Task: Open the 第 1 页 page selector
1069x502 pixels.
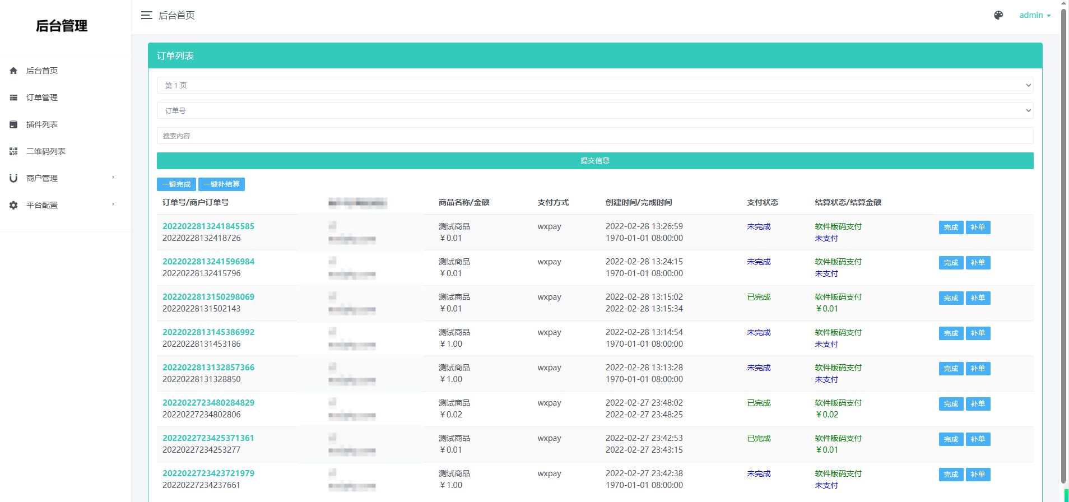Action: 595,85
